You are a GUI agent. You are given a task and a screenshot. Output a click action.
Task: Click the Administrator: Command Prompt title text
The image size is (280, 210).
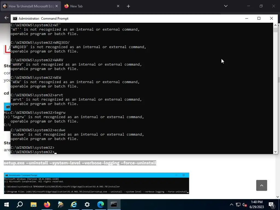43,19
